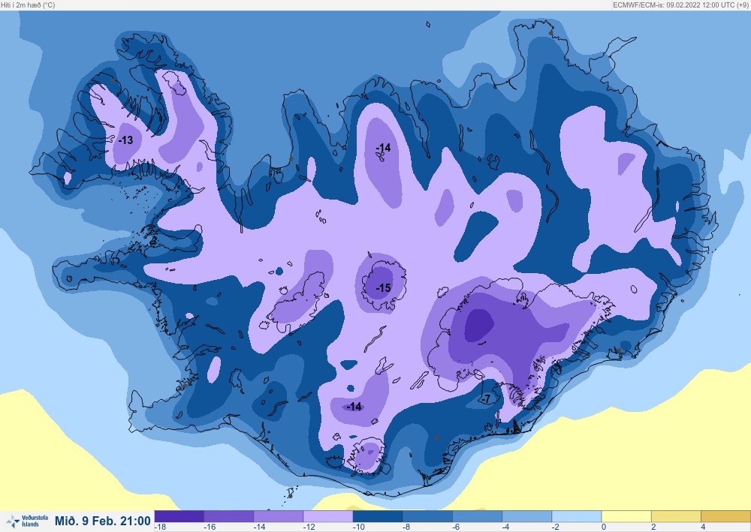
Task: Pick the -12 to -10 lavender legend swatch
Action: click(328, 516)
